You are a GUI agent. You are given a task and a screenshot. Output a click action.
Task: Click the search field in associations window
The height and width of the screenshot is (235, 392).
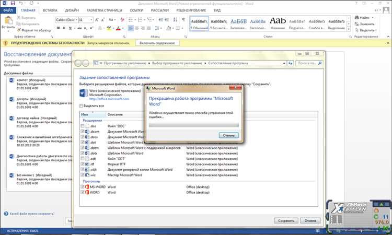point(309,63)
